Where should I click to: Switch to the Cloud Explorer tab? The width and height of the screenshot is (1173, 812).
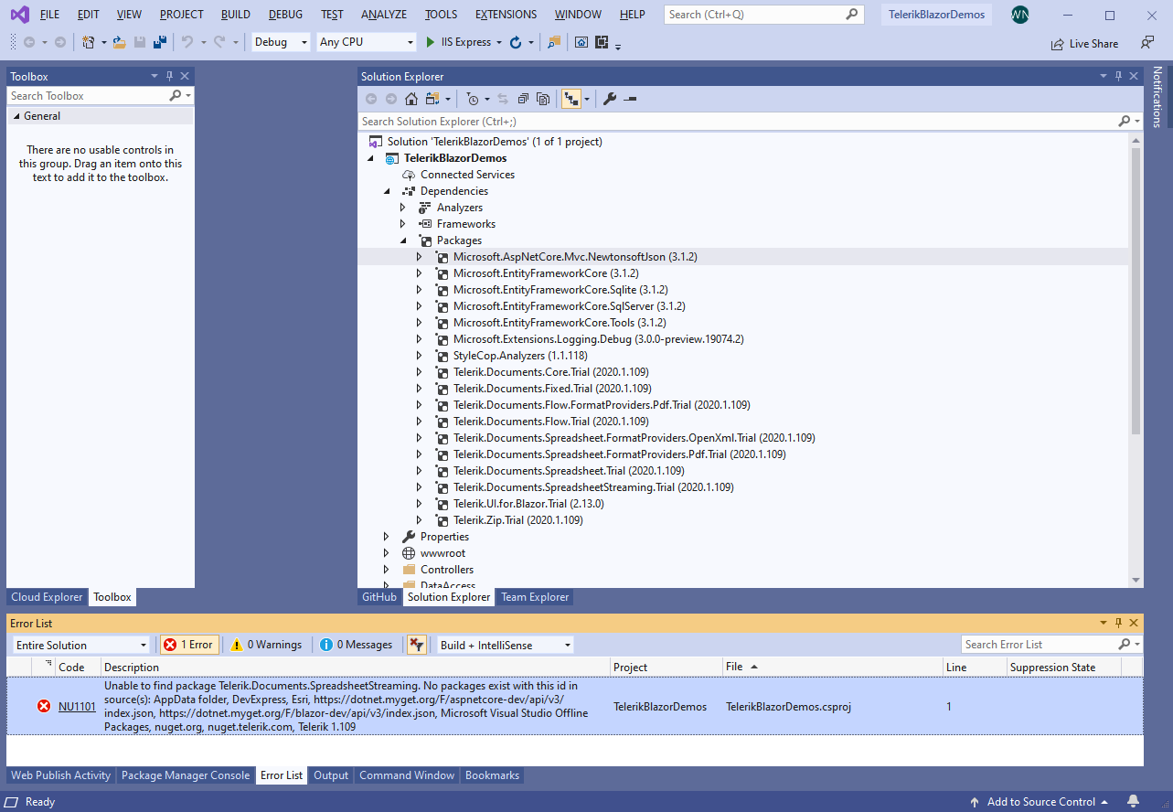click(47, 597)
